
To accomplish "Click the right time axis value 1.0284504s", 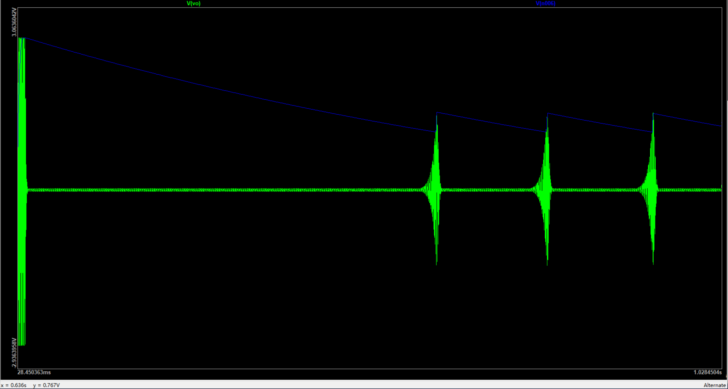I will point(708,372).
